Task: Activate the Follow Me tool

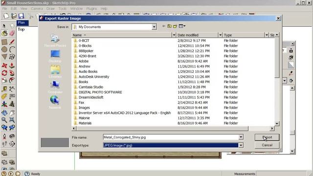Action: (x=12, y=73)
